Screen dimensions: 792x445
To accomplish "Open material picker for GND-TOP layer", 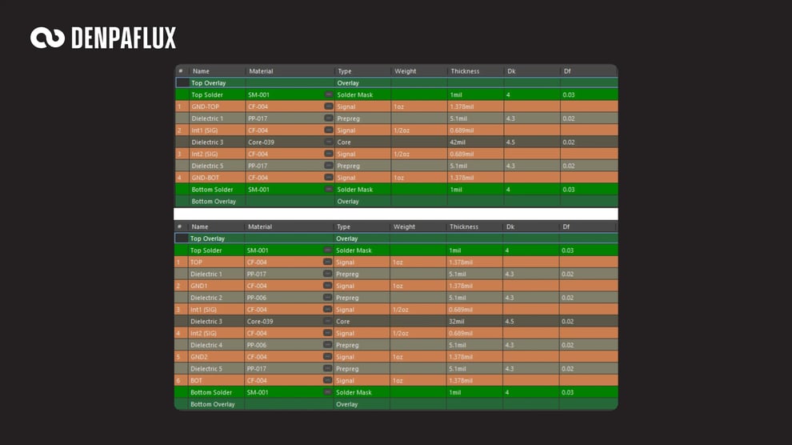I will pyautogui.click(x=328, y=106).
